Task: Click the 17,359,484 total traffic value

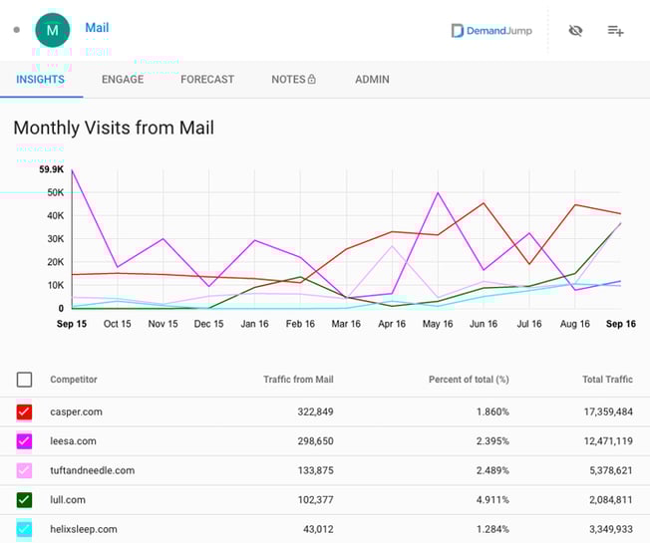Action: (608, 412)
